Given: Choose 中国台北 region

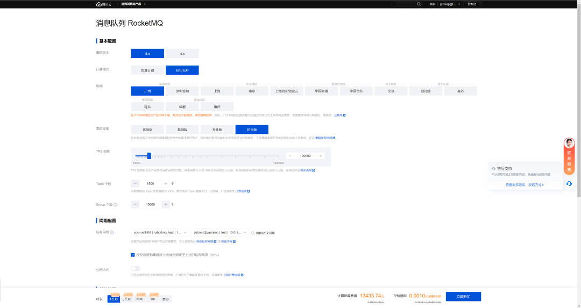Looking at the screenshot, I should 357,91.
